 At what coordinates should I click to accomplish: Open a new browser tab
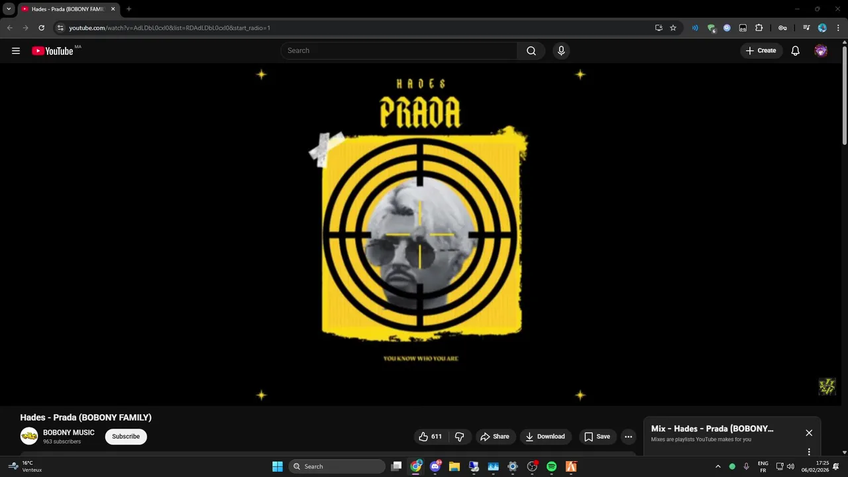coord(129,9)
